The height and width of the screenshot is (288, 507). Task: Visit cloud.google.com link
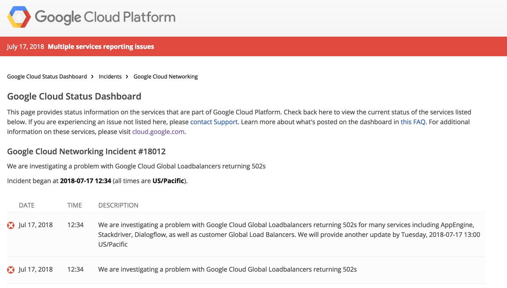point(158,131)
